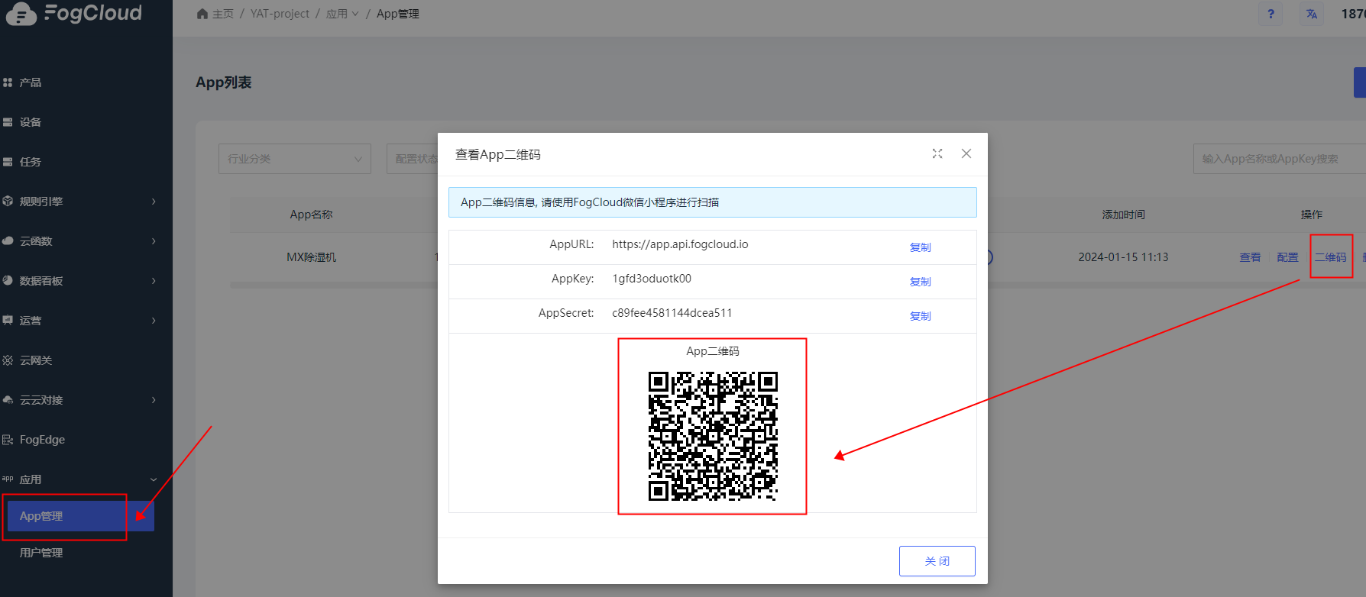Screen dimensions: 1366x597
Task: Click the 关闭 button
Action: pyautogui.click(x=937, y=561)
